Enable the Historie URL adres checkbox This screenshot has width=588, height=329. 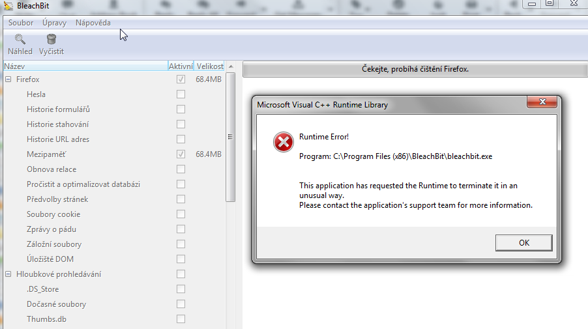181,139
